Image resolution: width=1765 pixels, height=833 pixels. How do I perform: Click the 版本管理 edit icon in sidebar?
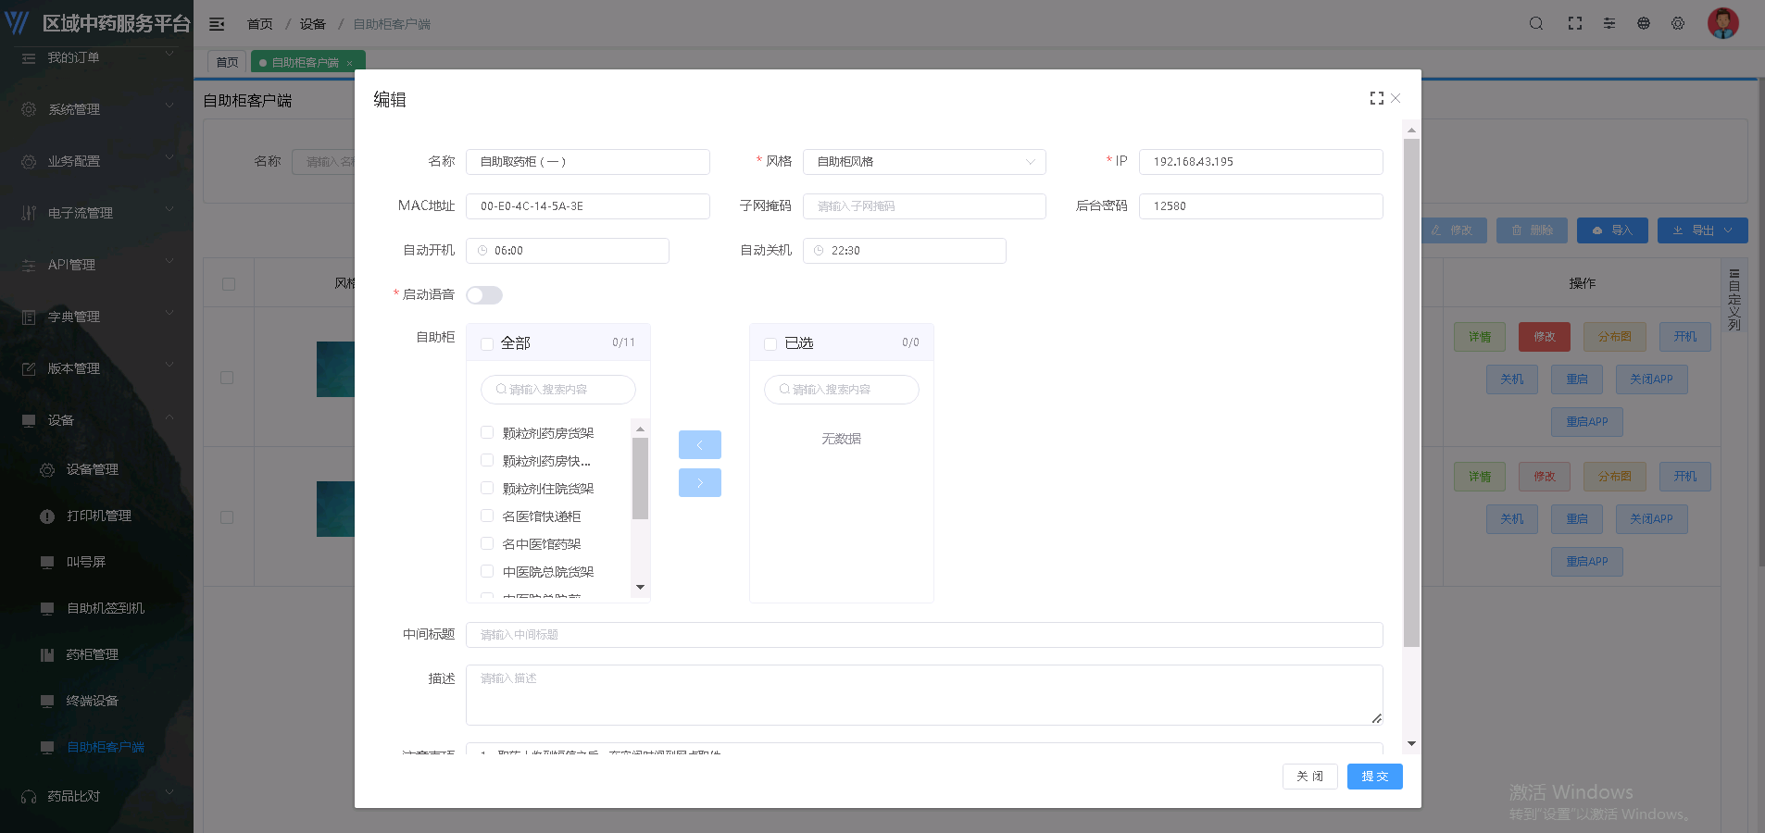tap(29, 368)
